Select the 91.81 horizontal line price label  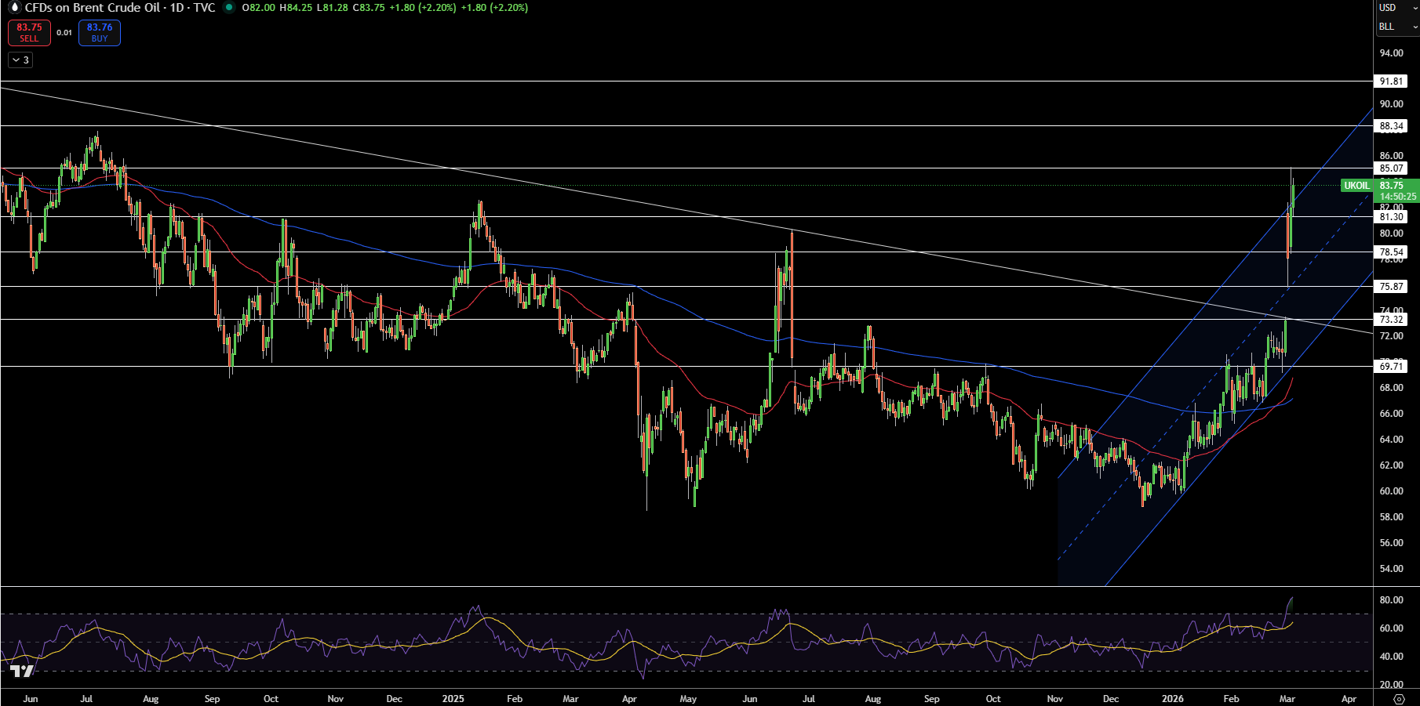click(x=1392, y=81)
